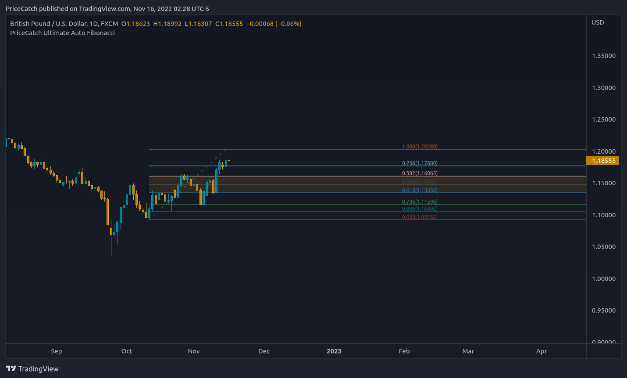
Task: Click the 1.05000 price axis label
Action: pos(604,247)
